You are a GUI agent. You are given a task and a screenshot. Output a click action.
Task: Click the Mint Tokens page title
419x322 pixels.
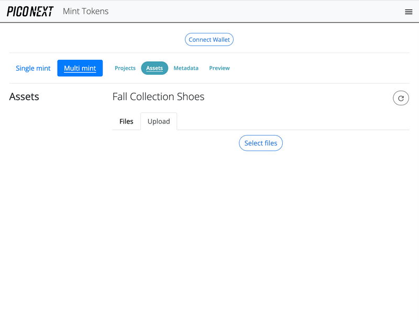click(85, 11)
